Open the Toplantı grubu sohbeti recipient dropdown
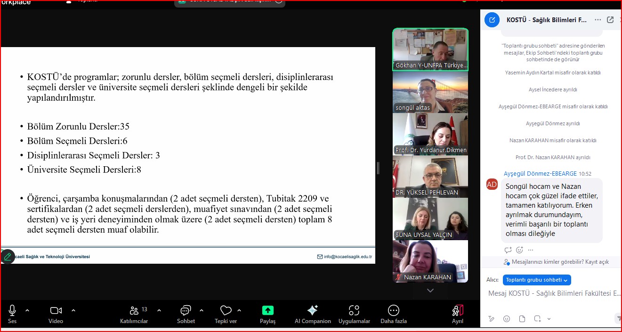This screenshot has height=332, width=622. (537, 280)
